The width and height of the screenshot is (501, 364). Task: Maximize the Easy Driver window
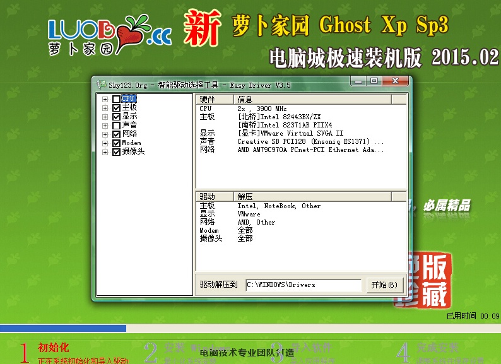374,81
